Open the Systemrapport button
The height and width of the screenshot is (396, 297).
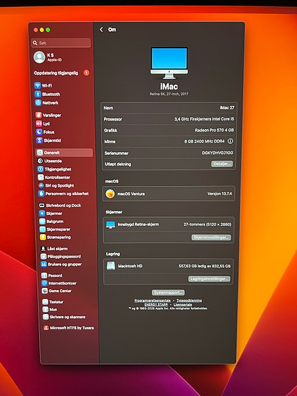click(168, 293)
